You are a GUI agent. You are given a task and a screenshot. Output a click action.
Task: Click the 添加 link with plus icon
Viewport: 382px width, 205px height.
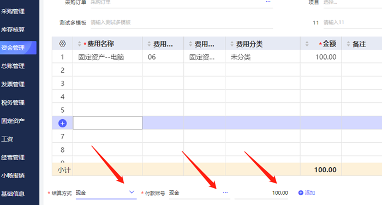pyautogui.click(x=307, y=193)
